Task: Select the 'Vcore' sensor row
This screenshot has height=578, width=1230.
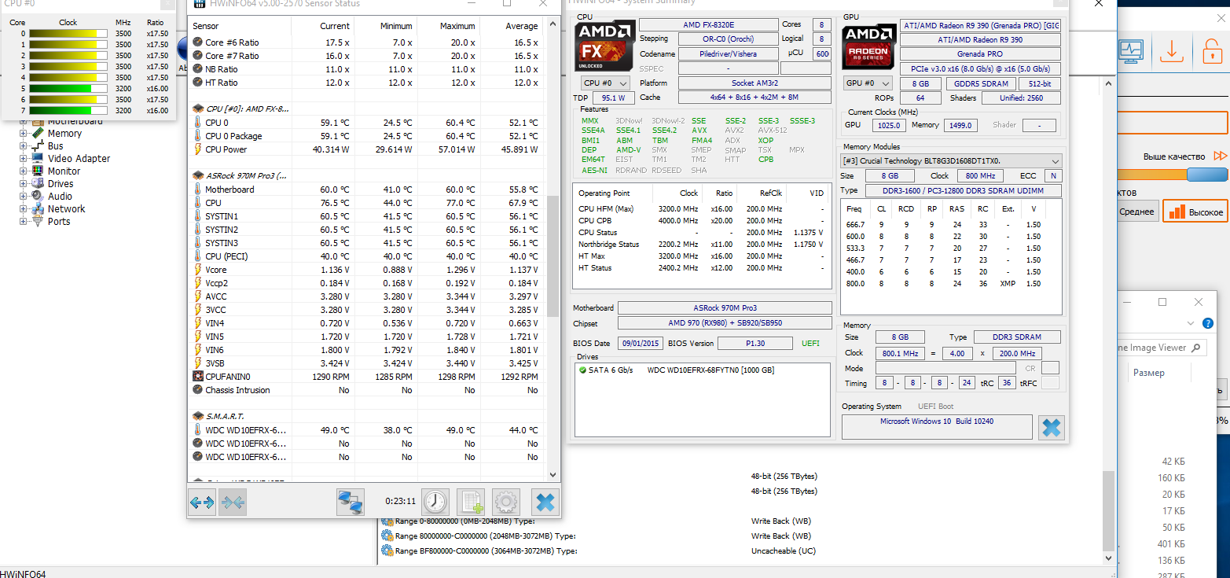Action: [365, 270]
